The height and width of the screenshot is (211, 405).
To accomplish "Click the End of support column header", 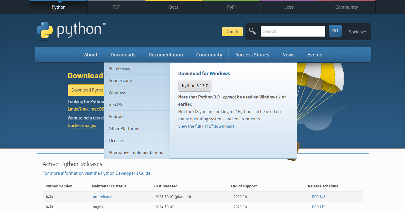I will tap(244, 186).
